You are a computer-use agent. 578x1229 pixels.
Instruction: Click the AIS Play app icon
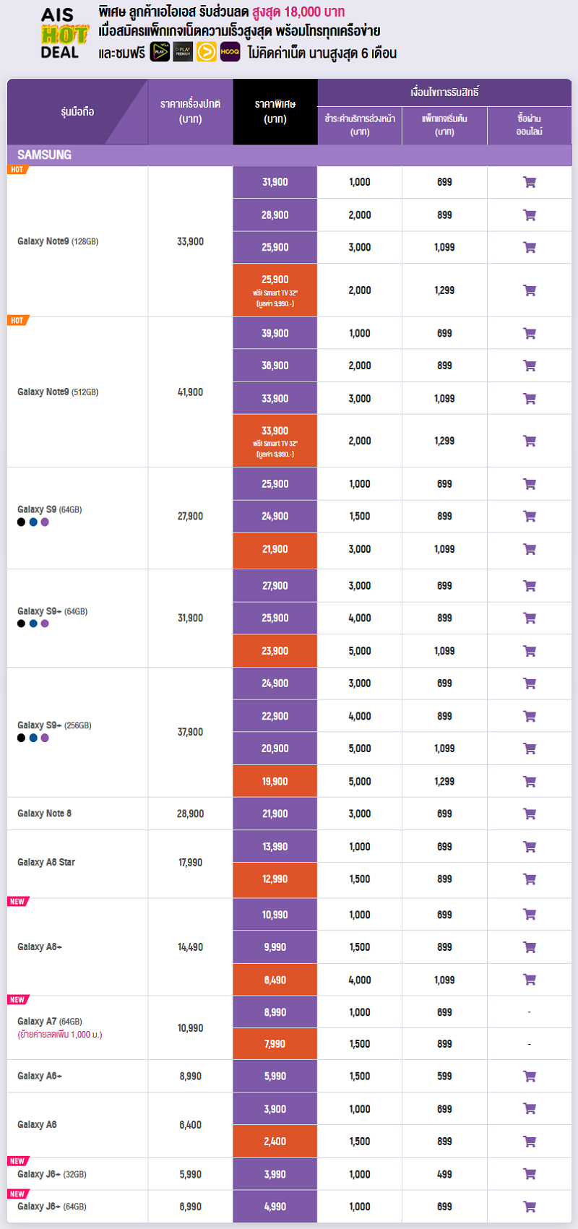coord(160,52)
